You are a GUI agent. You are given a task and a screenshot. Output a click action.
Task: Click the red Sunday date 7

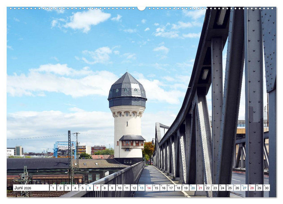tap(97, 188)
